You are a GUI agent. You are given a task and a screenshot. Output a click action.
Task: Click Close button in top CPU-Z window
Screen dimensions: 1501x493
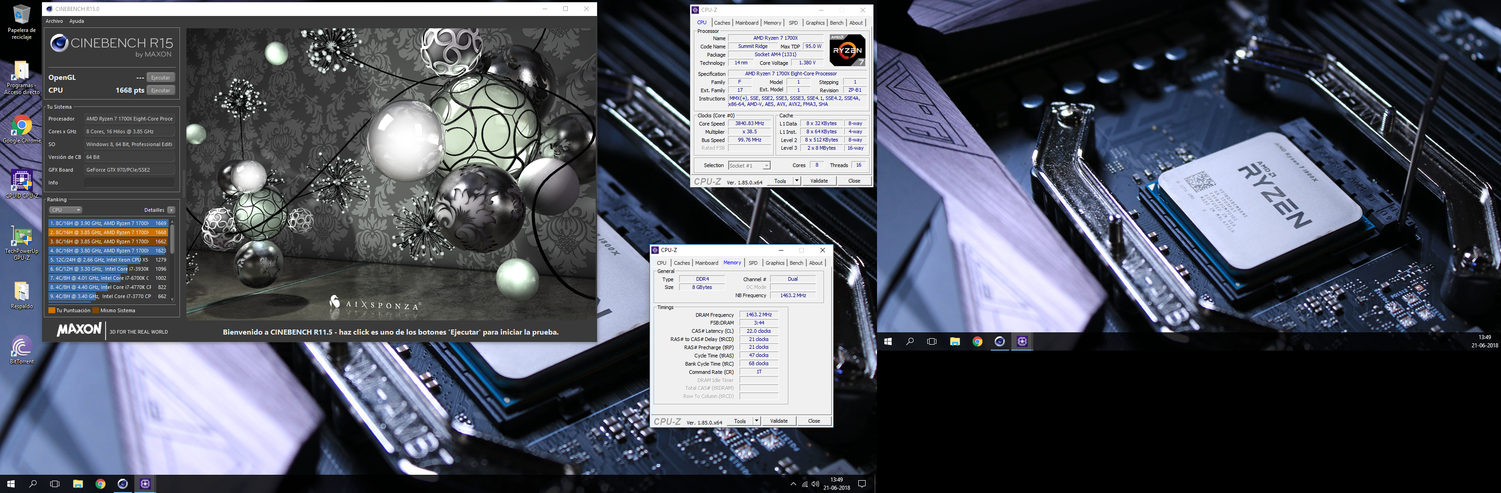[x=854, y=181]
